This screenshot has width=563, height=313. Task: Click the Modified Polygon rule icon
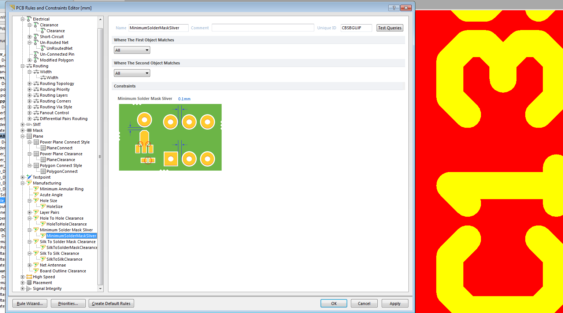(36, 60)
